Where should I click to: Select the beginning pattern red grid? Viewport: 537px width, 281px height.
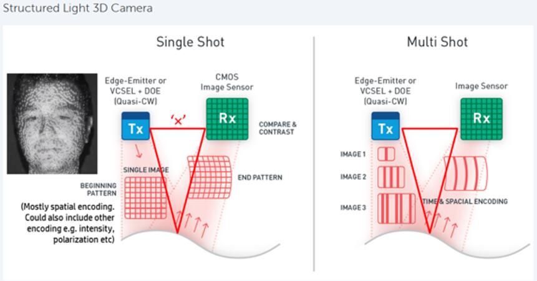point(145,198)
